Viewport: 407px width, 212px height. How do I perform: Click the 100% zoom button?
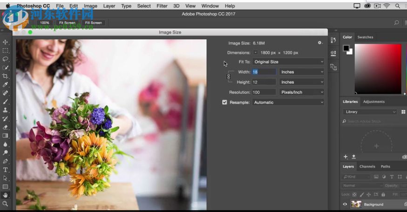(44, 23)
